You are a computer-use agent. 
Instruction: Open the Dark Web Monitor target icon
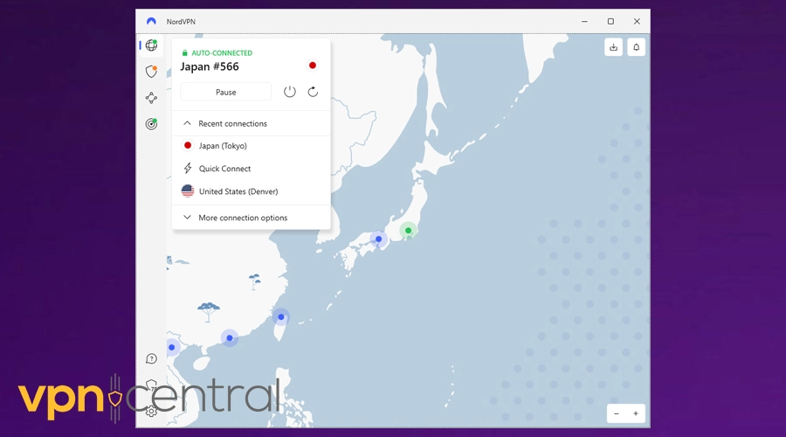151,123
